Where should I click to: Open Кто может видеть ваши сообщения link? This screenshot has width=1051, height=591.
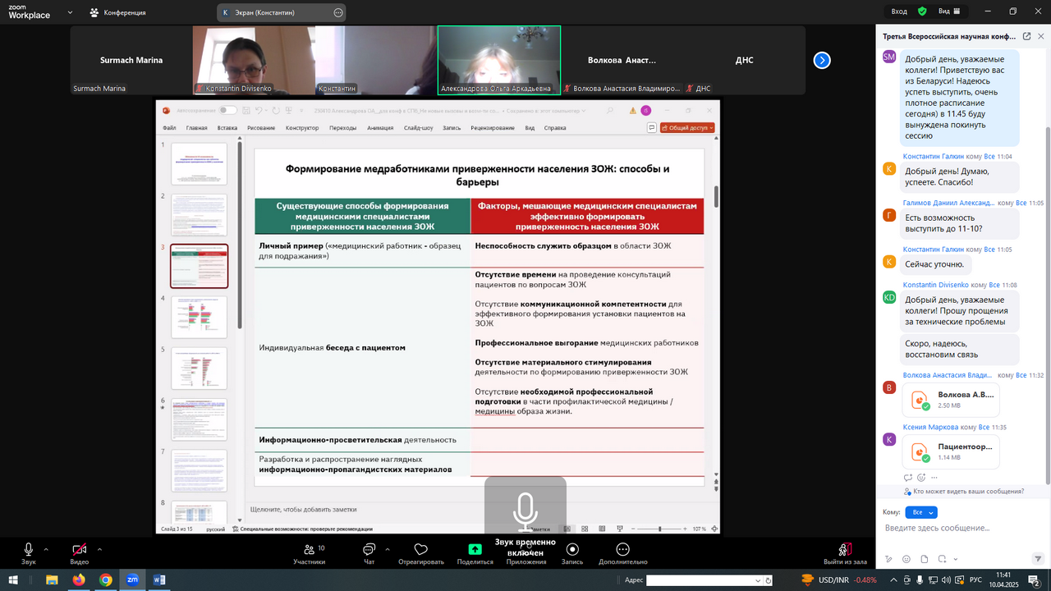968,492
